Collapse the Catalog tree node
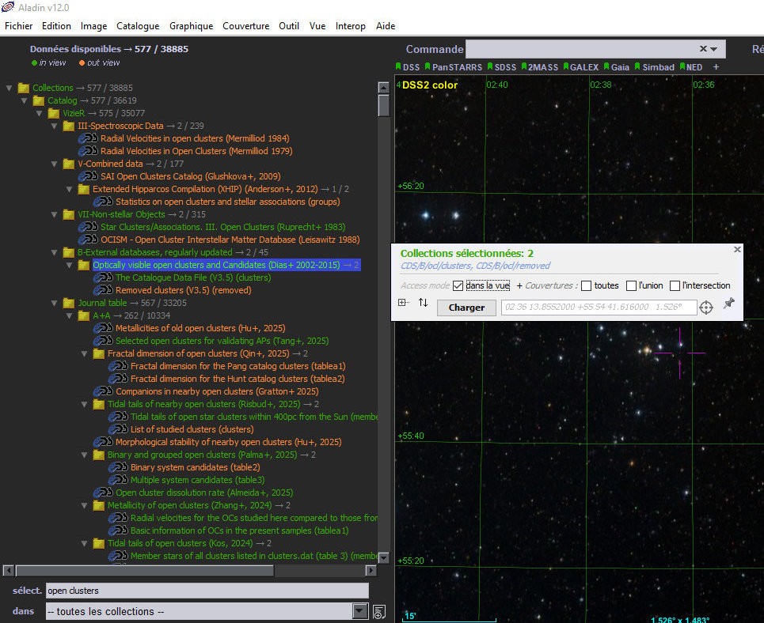 [x=24, y=100]
